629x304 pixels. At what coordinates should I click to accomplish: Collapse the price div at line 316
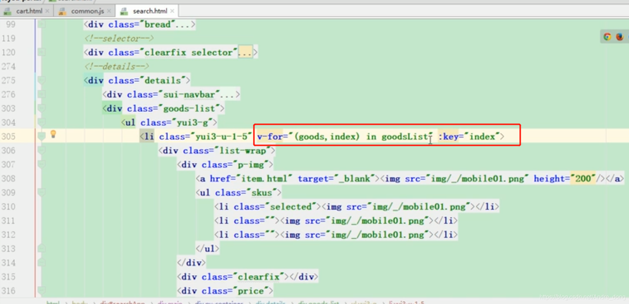(x=42, y=291)
